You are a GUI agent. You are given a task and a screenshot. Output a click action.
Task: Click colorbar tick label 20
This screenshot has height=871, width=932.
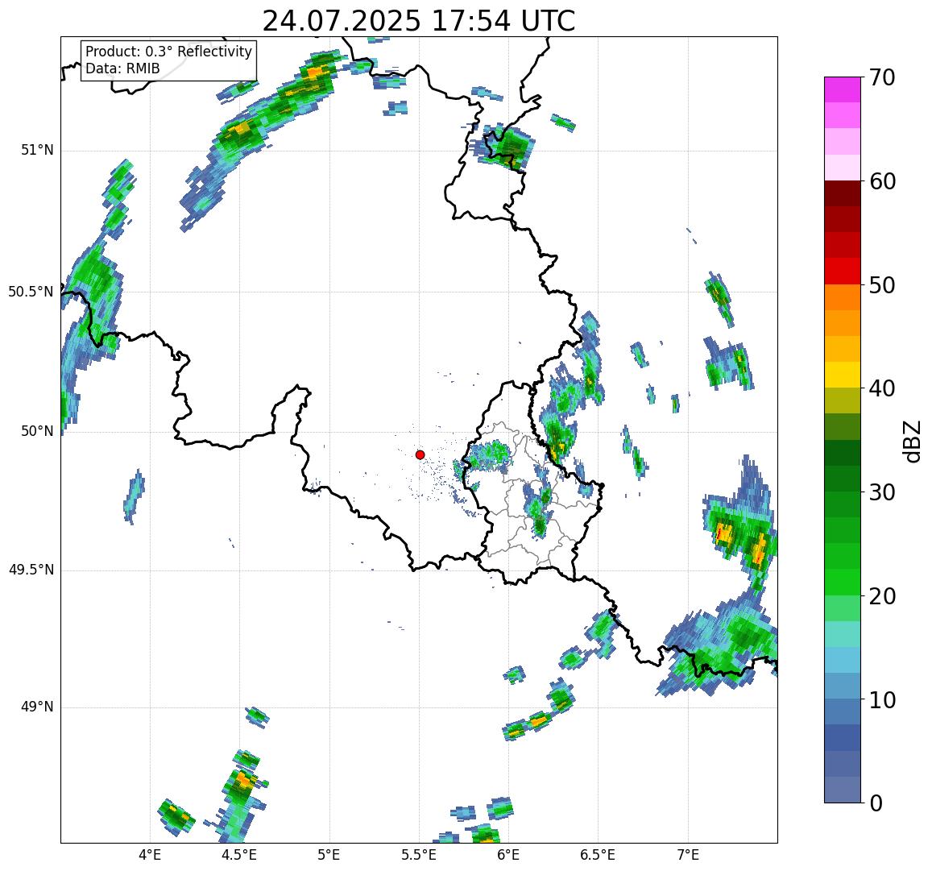pos(882,596)
